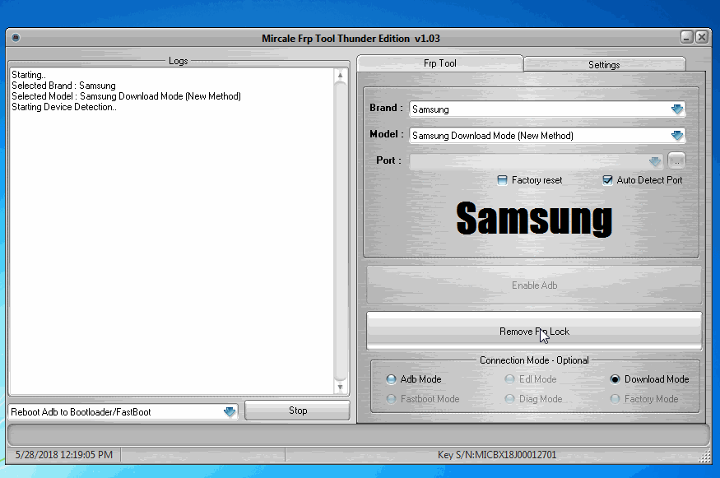This screenshot has width=720, height=478.
Task: Click the window resize grip in status bar
Action: click(705, 457)
